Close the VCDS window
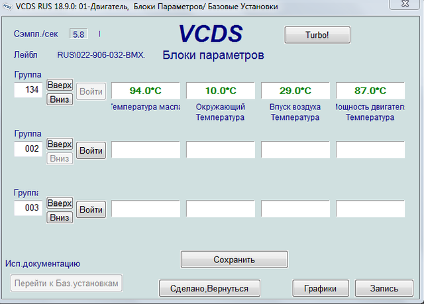 [405, 4]
